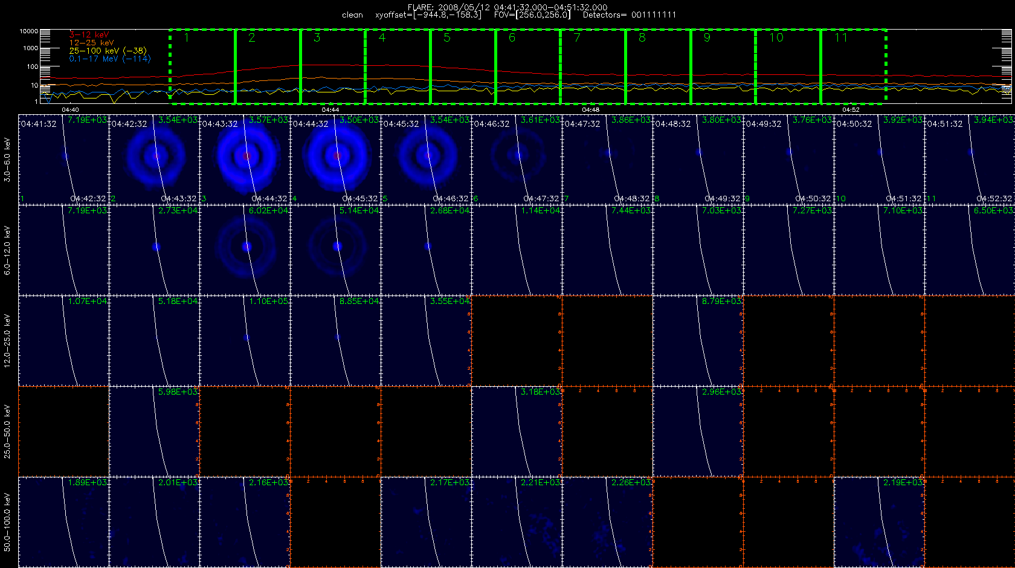Open the 50.0-100.0 keV image with peak 2.01E+03
Viewport: 1015px width, 568px height.
(x=154, y=522)
